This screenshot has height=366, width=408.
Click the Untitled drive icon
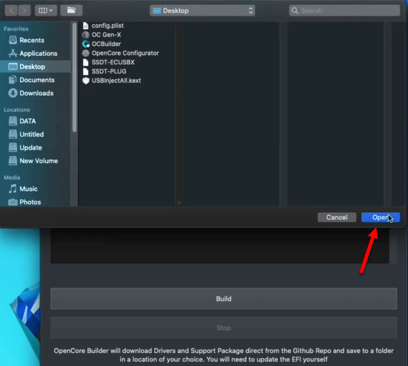pos(13,134)
